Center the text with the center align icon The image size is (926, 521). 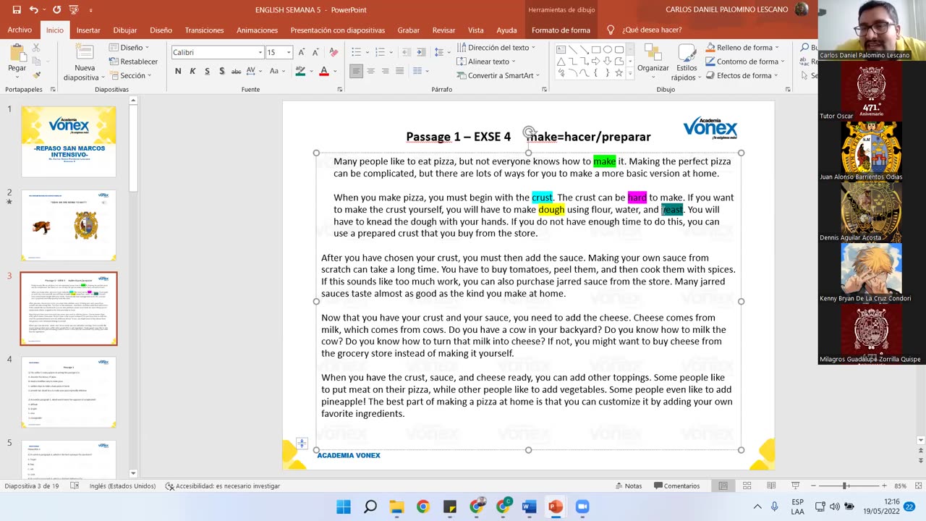coord(370,71)
